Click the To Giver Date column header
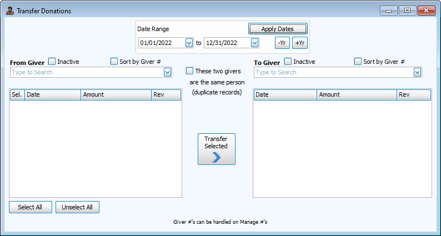This screenshot has height=236, width=441. (285, 95)
